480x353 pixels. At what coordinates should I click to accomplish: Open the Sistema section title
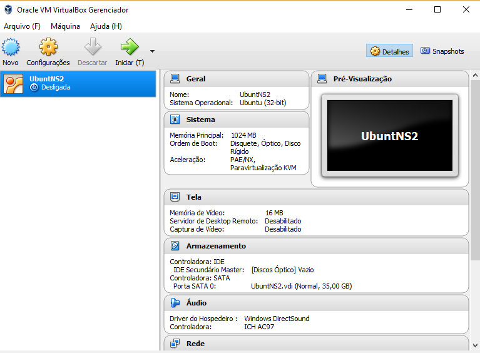pyautogui.click(x=200, y=120)
